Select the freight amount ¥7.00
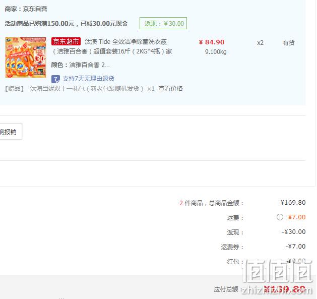This screenshot has height=299, width=317. (297, 217)
